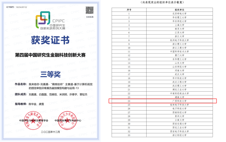Click the 序号 column header
Image resolution: width=226 pixels, height=142 pixels.
(128, 10)
